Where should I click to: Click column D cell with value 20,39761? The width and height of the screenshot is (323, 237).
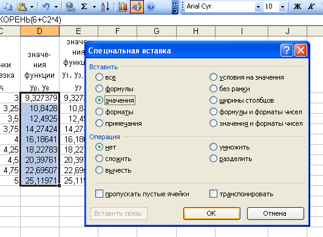coord(39,160)
